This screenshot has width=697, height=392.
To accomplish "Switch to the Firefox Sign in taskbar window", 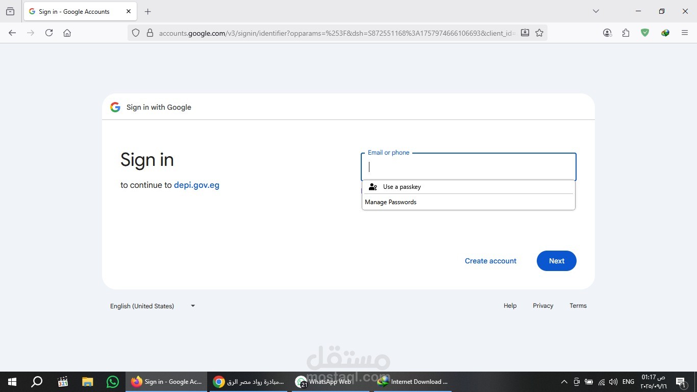I will point(166,382).
